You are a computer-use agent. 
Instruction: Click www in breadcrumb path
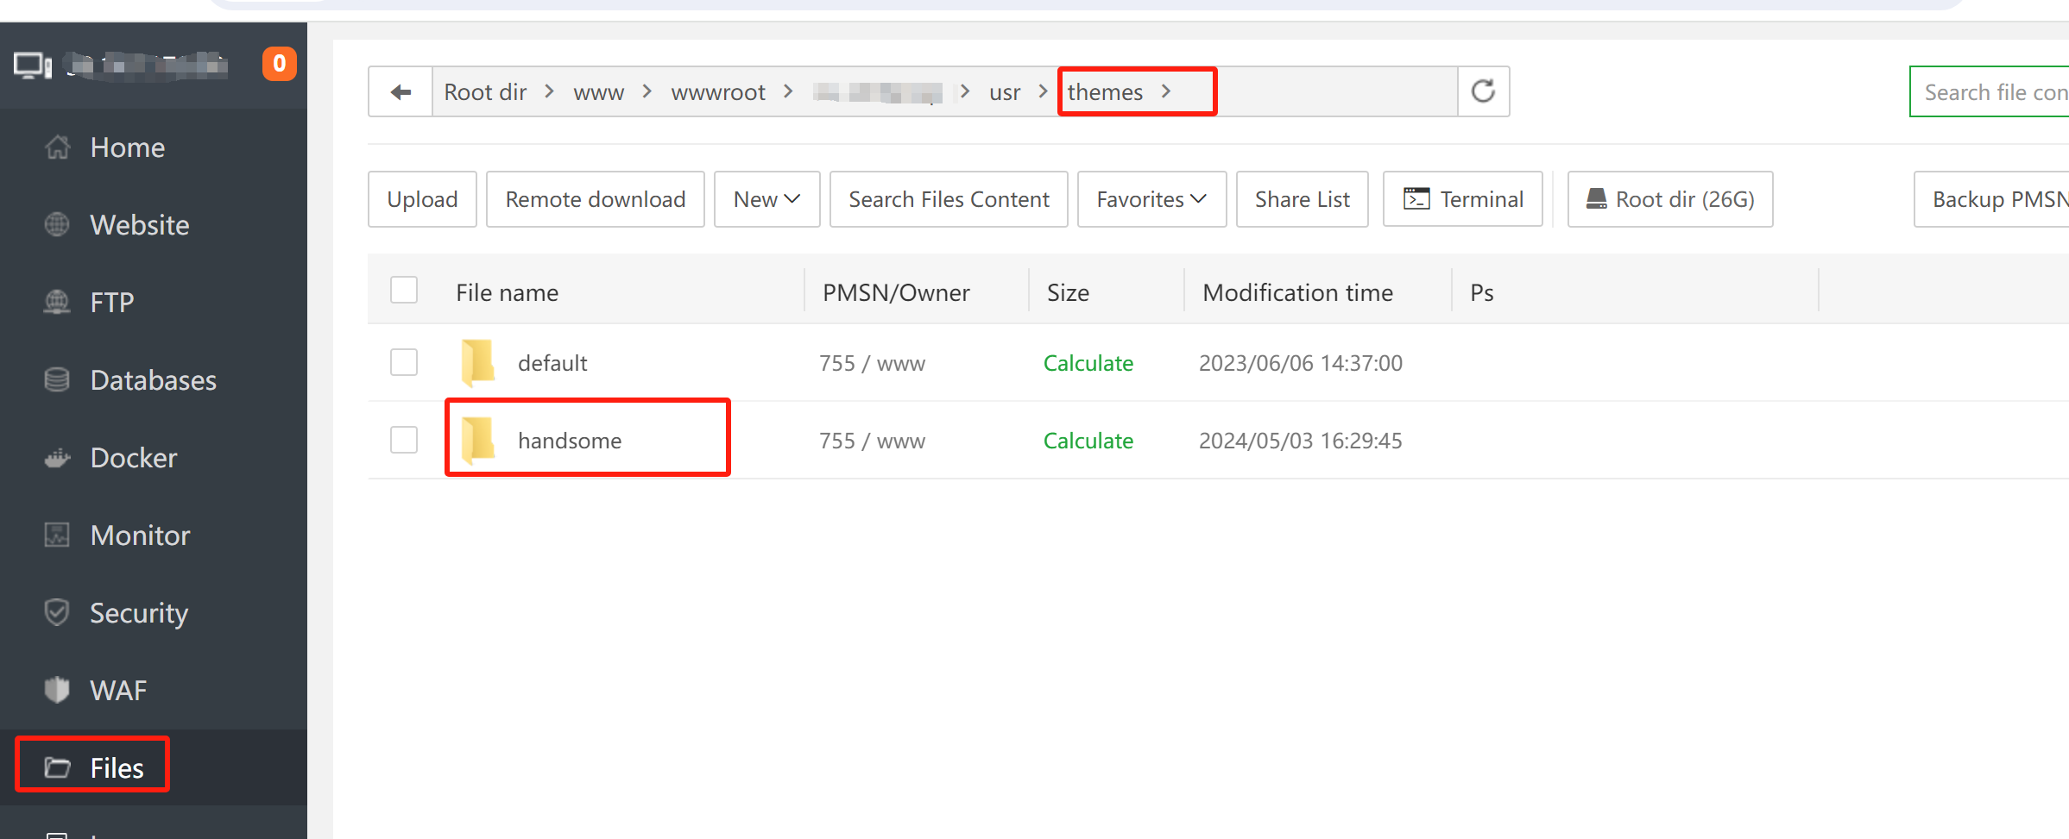point(598,92)
